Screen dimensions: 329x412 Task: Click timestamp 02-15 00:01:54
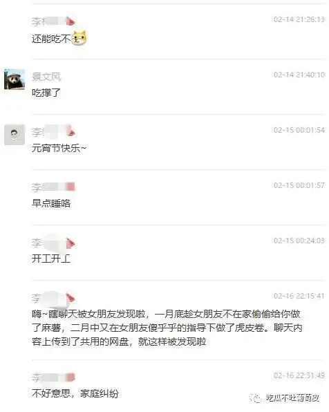[299, 130]
